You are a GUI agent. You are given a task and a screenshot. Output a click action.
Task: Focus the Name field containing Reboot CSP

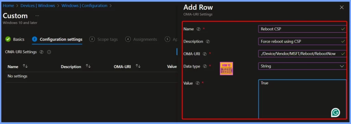tap(302, 29)
